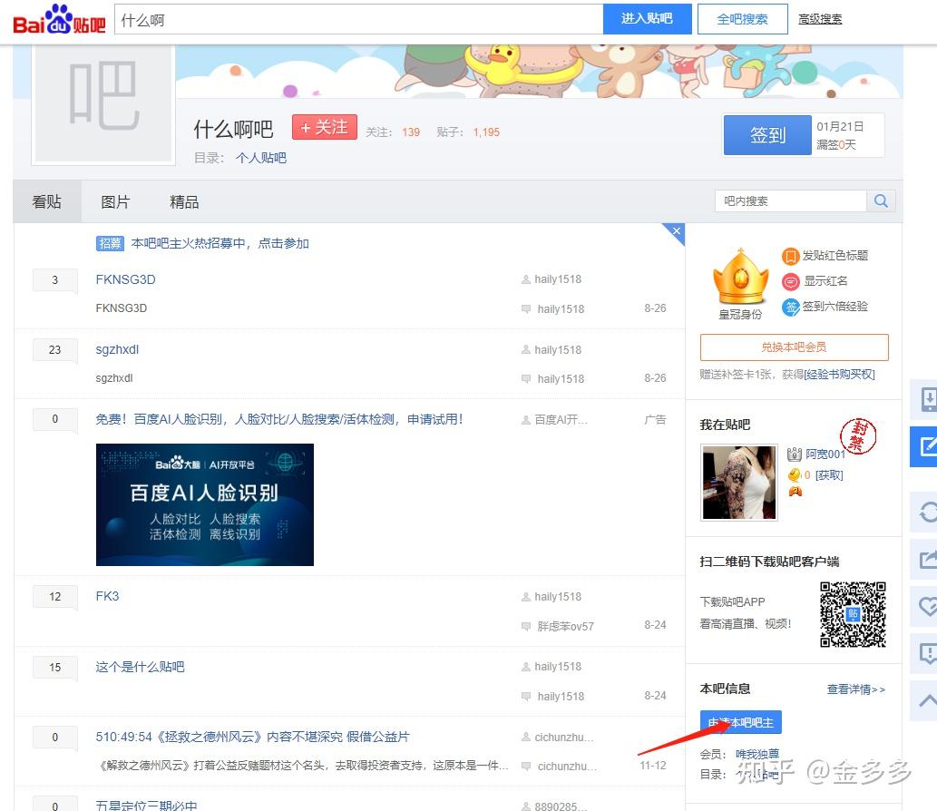Viewport: 937px width, 811px height.
Task: Click reply count 12 on FK3 thread
Action: coord(55,596)
